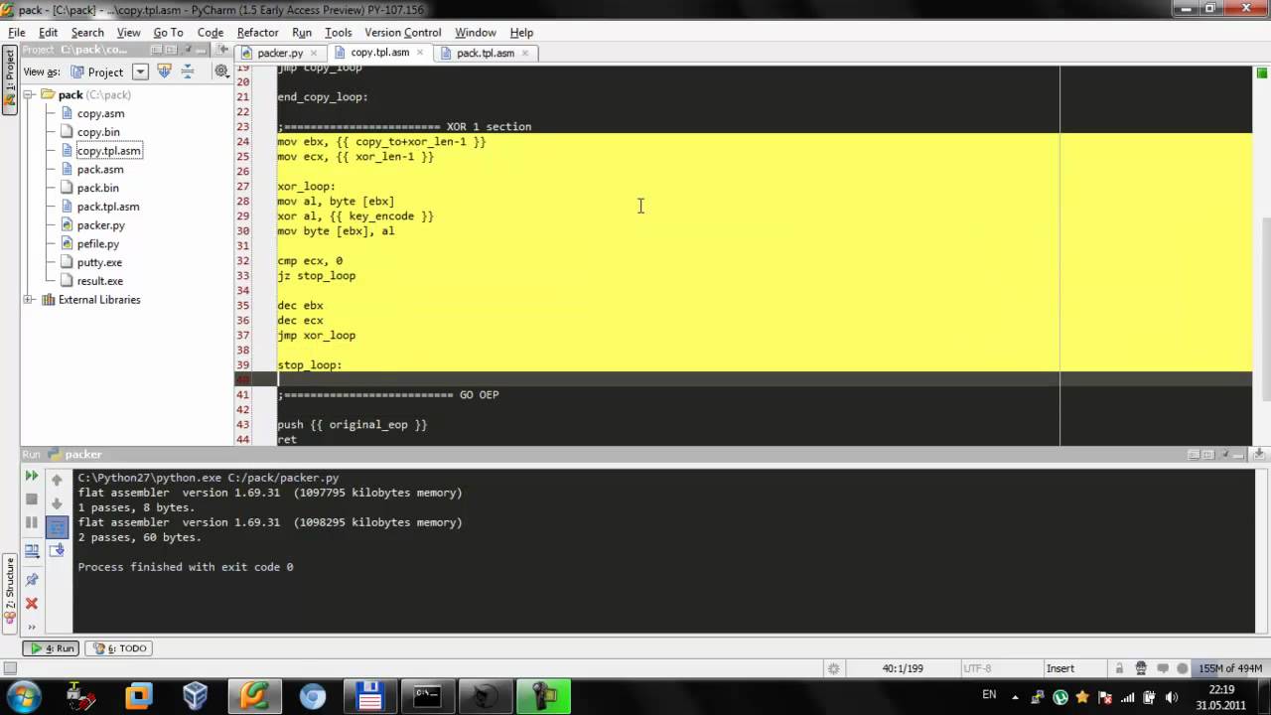
Task: Close the Run tab with red X
Action: point(32,603)
